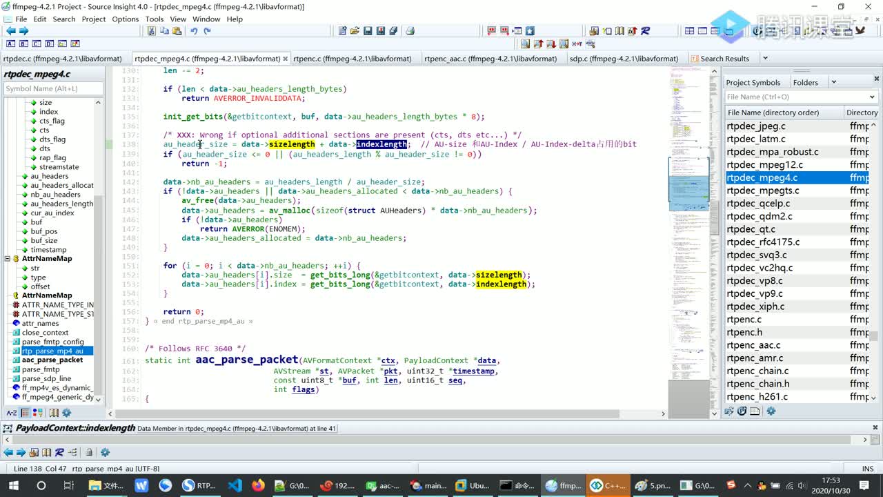
Task: Select parse_fmtp_config in symbol list
Action: coord(53,342)
